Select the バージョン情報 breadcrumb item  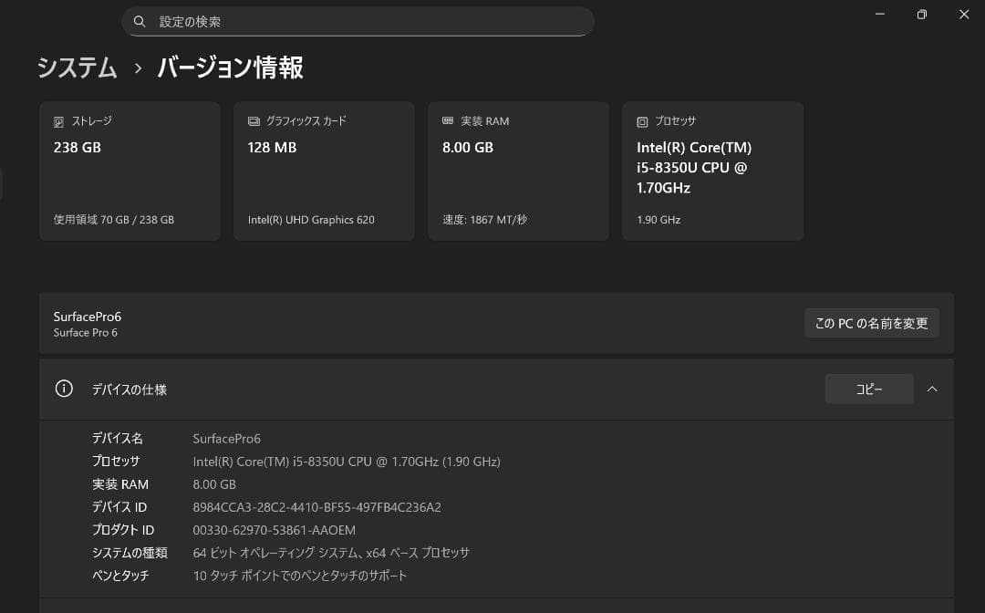(228, 68)
